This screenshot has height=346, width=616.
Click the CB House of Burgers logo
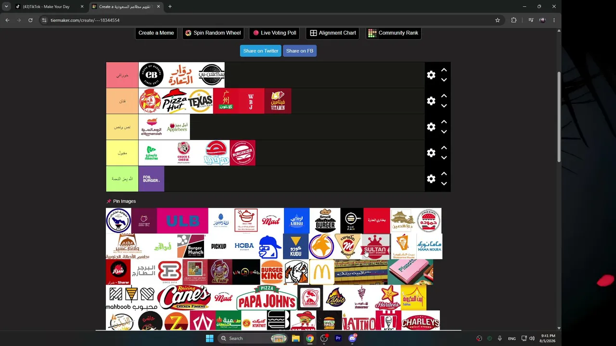151,75
